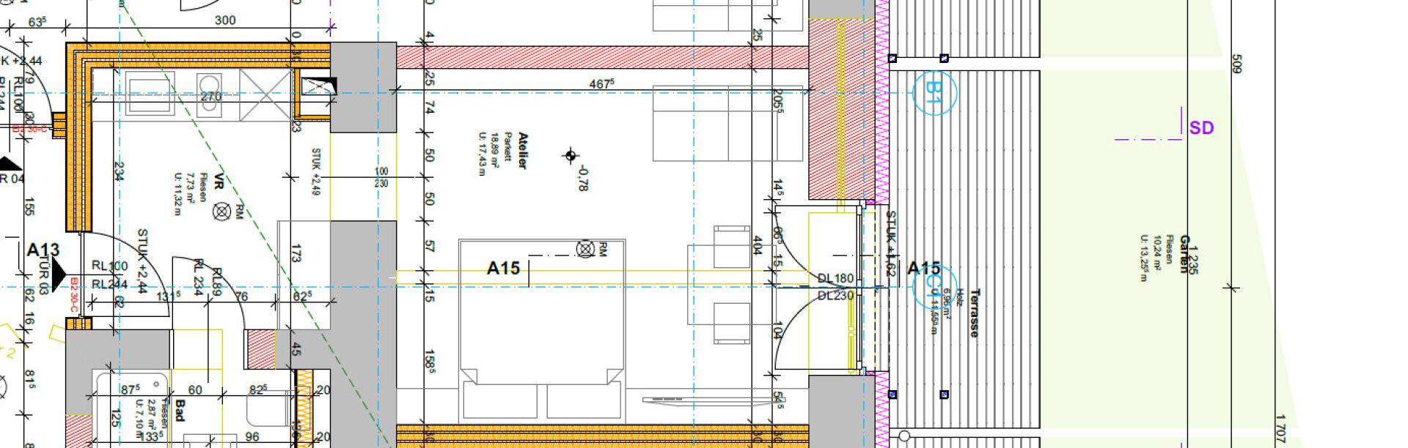Click the DL230 door label

coord(835,295)
